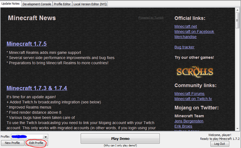The image size is (241, 148).
Task: Open the Development Console tab
Action: coord(37,4)
